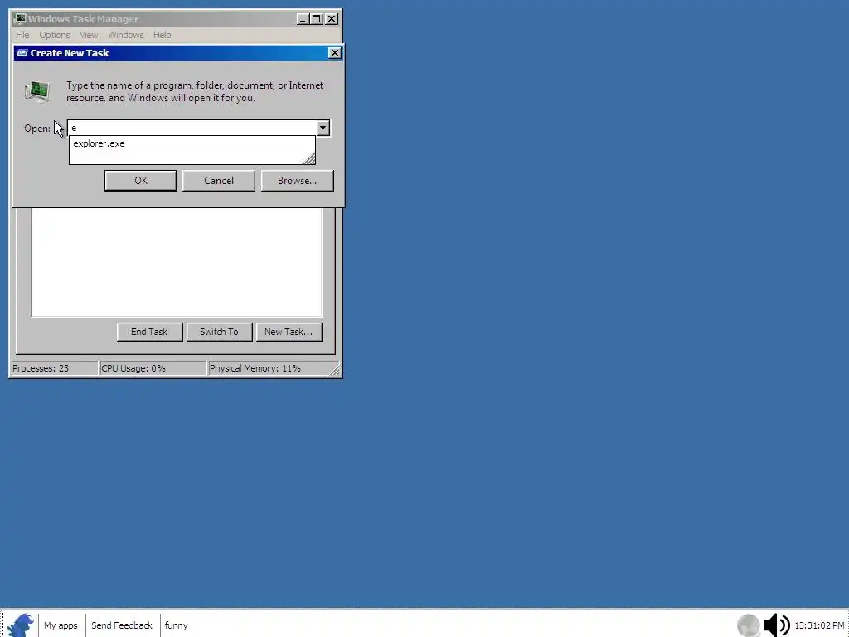
Task: Click the CPU Usage: 0% status entry
Action: [153, 368]
